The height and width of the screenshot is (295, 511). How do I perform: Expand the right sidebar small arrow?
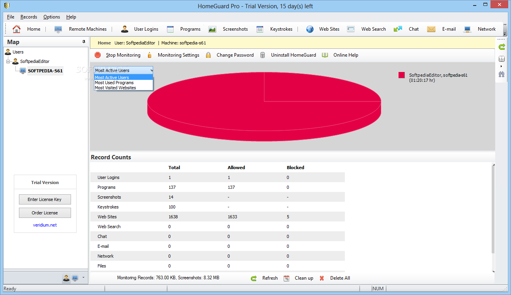(502, 66)
